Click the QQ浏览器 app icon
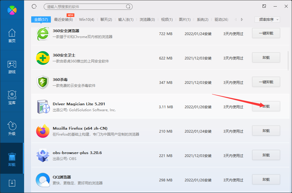Viewport: 292px width, 193px height. [x=43, y=180]
